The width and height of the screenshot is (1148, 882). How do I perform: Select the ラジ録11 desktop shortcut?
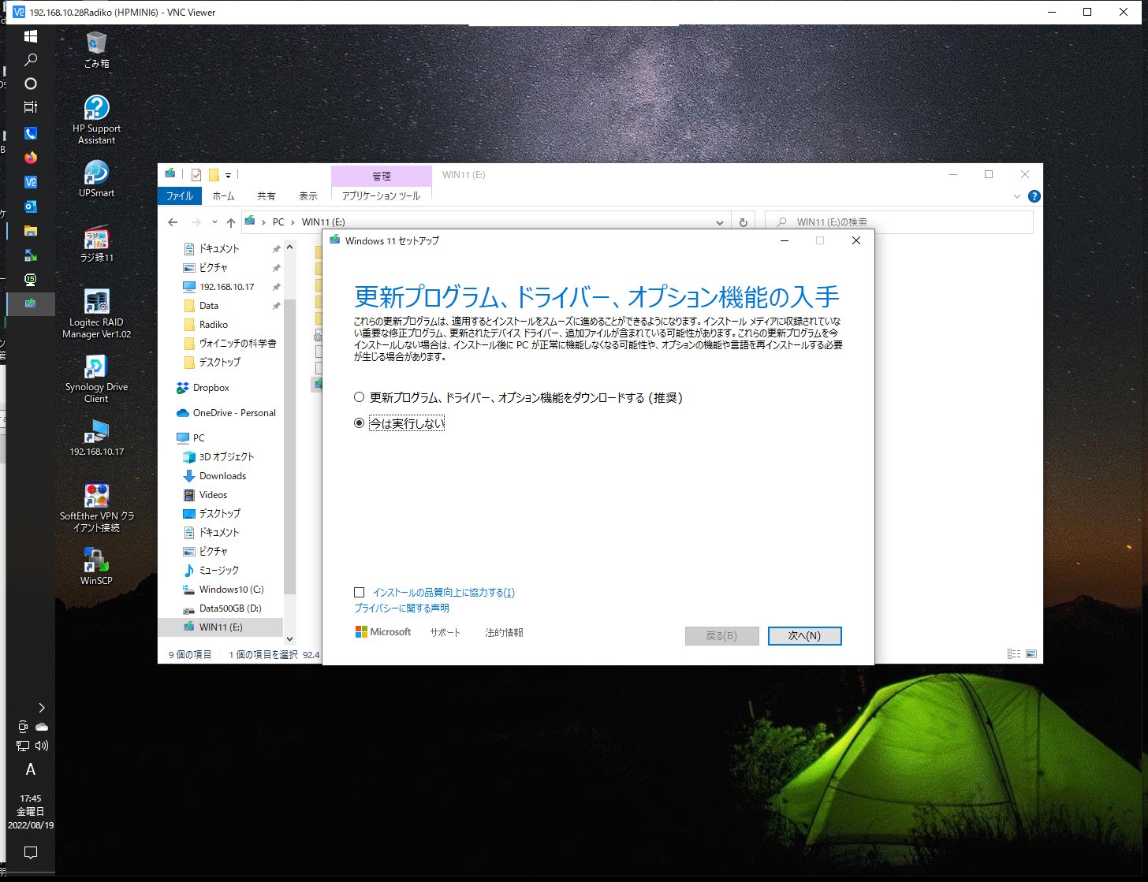(x=96, y=244)
